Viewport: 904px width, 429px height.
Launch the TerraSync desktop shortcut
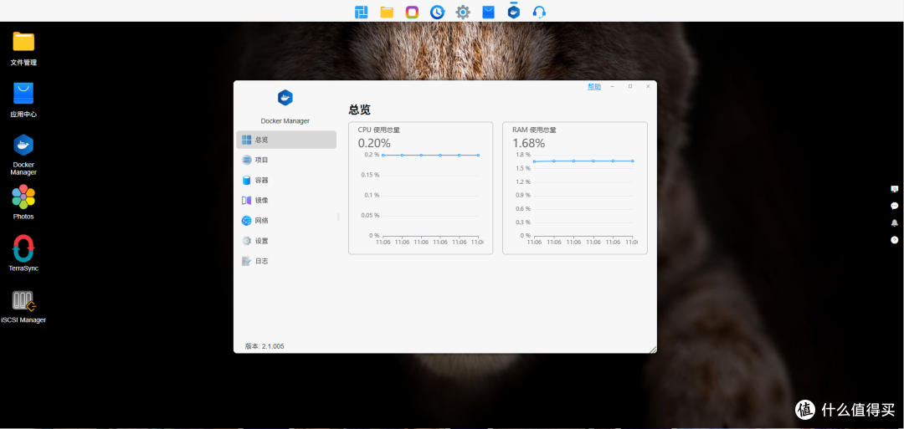23,253
